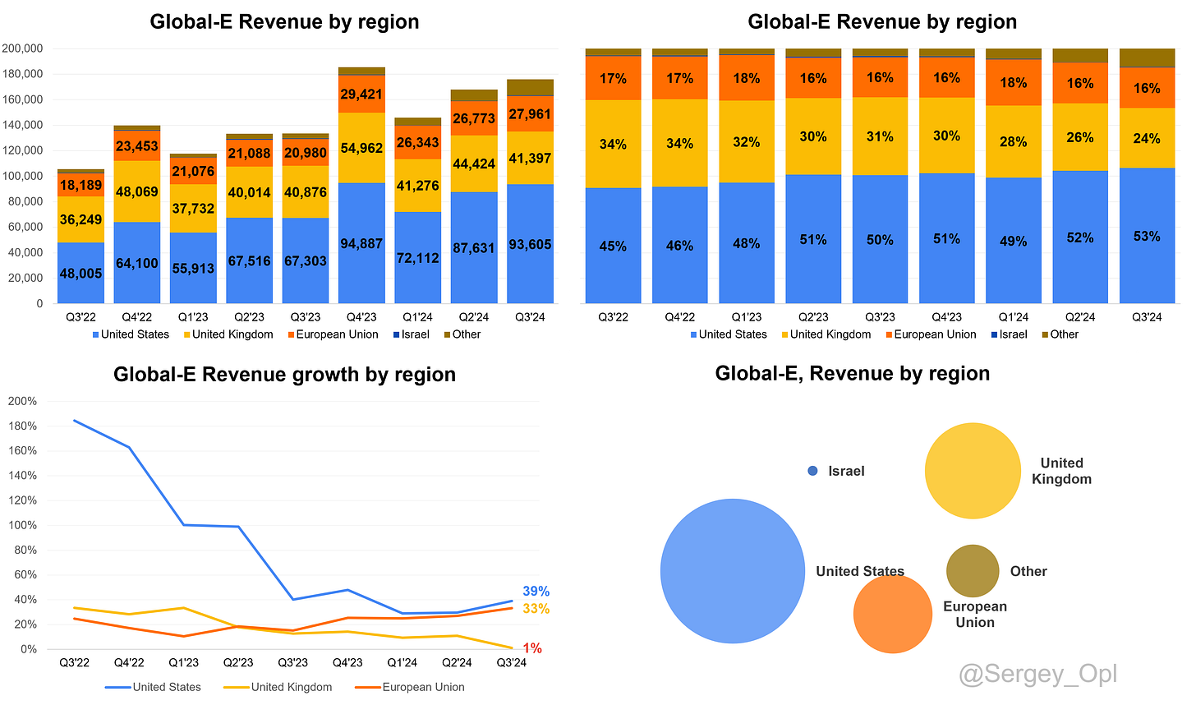Click the yellow 33% end label on growth chart
This screenshot has height=705, width=1196.
point(536,609)
